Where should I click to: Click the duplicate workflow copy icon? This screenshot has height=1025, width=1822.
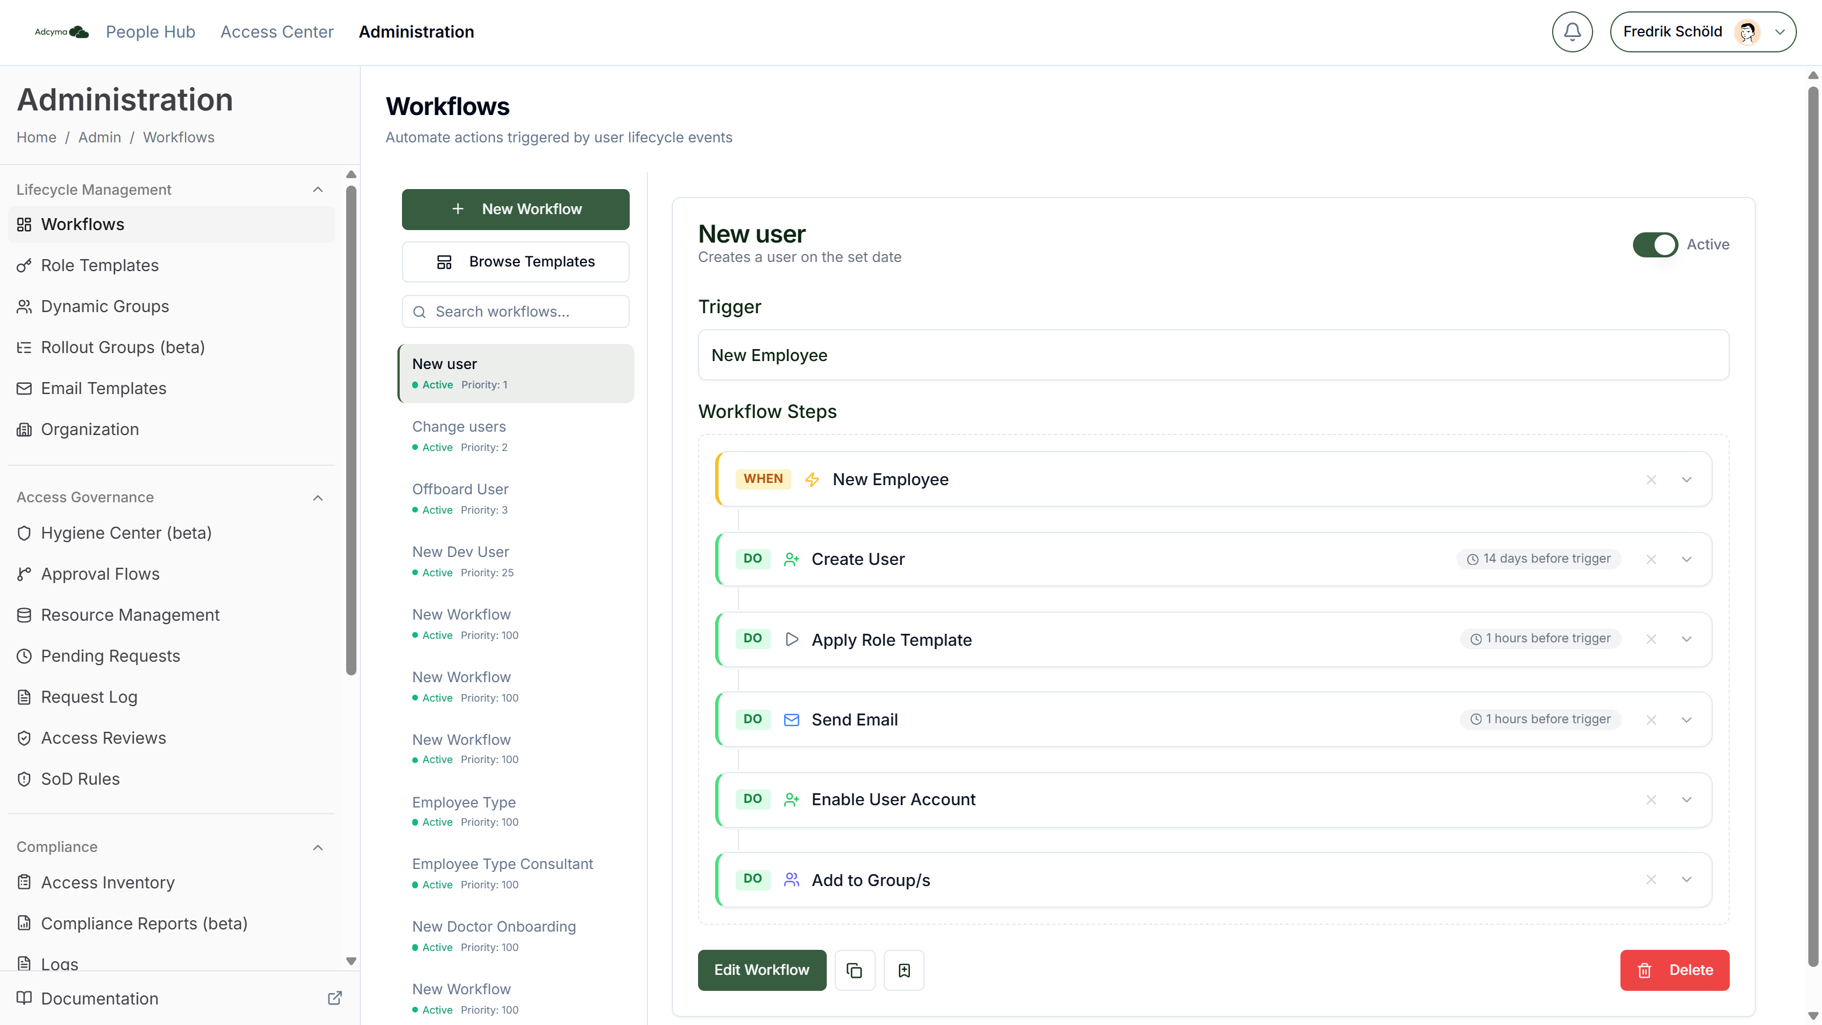click(855, 970)
